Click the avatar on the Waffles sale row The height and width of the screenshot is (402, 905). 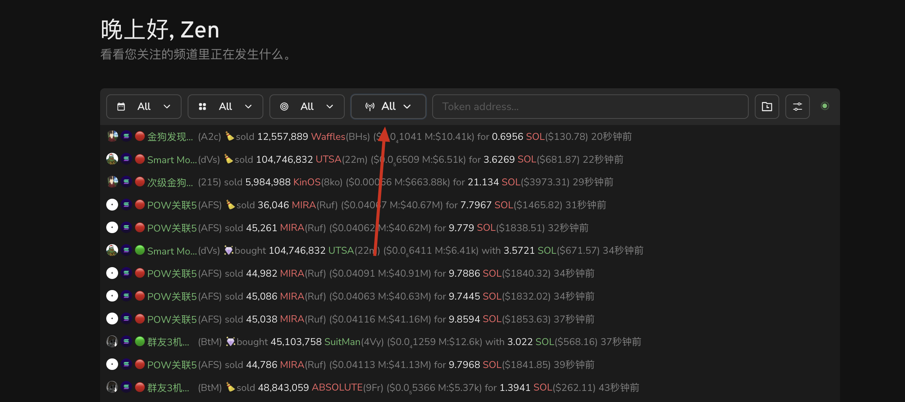[x=112, y=136]
